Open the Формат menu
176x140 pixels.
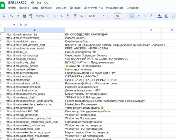(x=61, y=8)
